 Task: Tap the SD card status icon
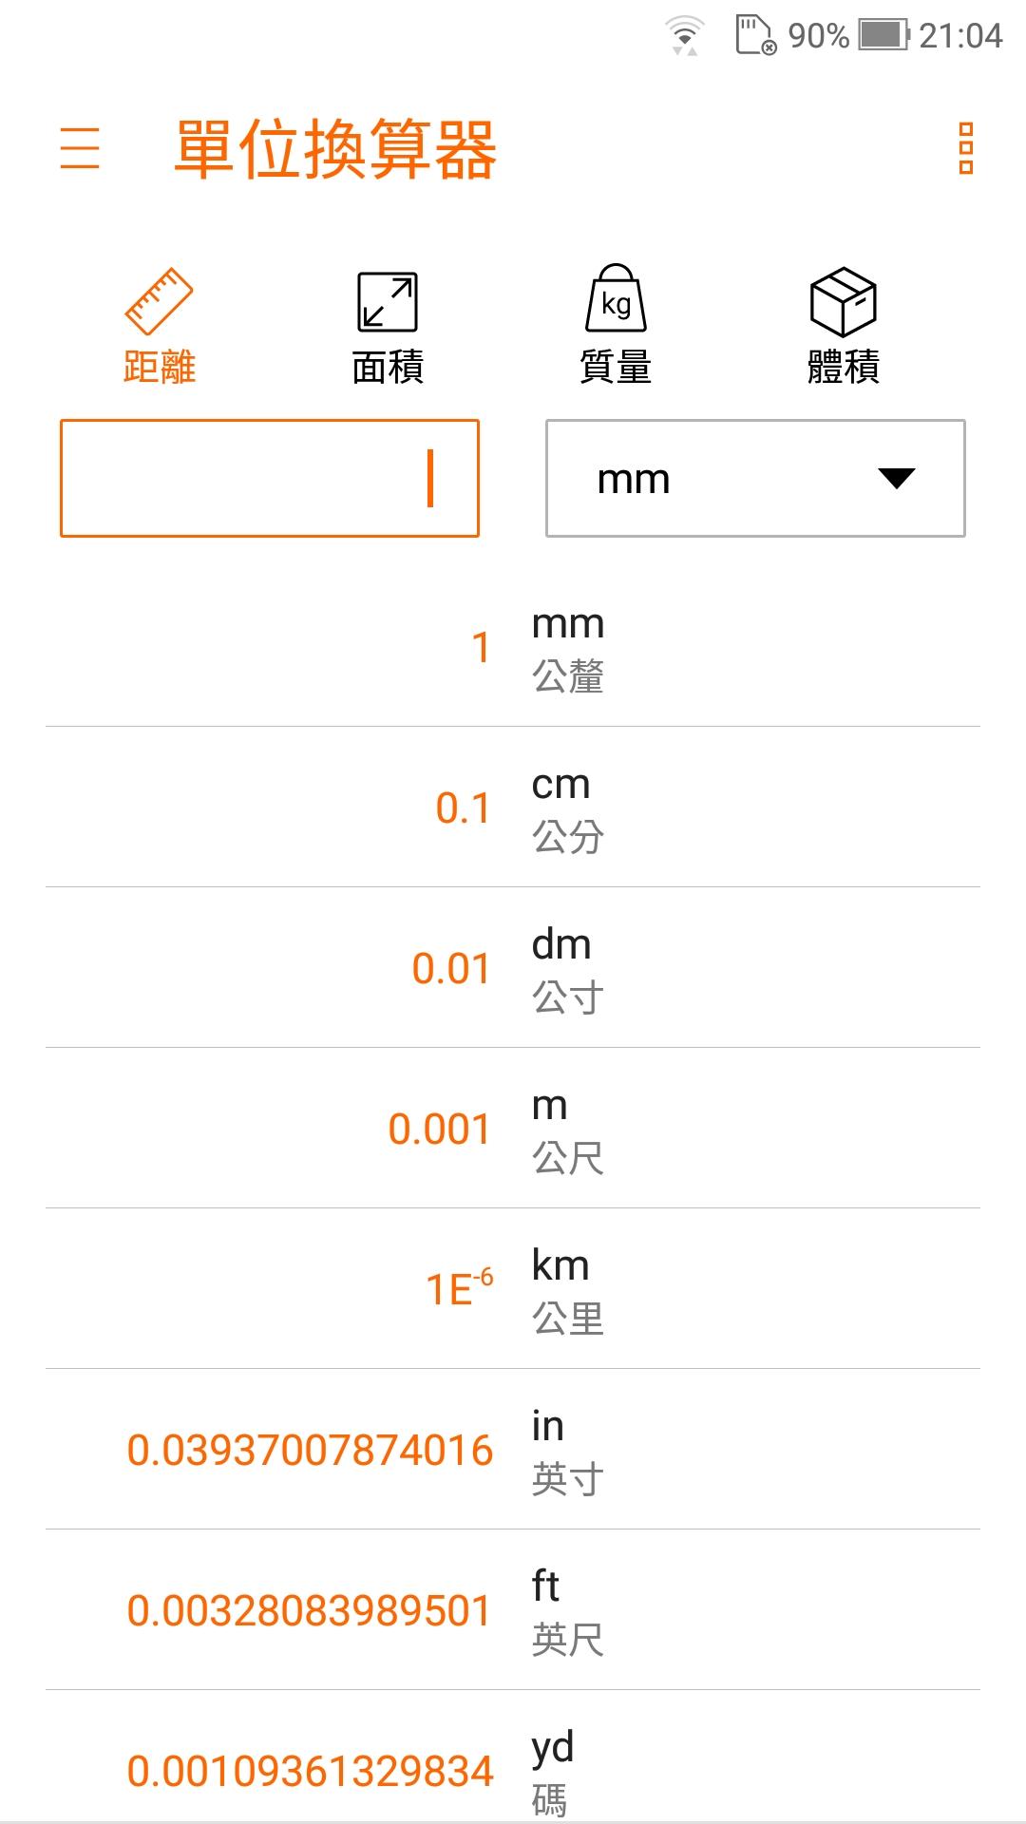[756, 35]
